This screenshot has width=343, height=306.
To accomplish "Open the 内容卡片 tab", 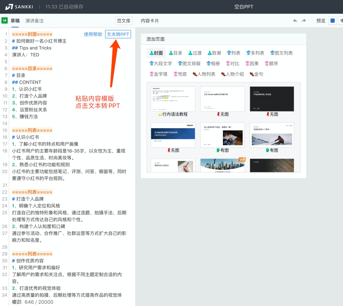I will 150,21.
